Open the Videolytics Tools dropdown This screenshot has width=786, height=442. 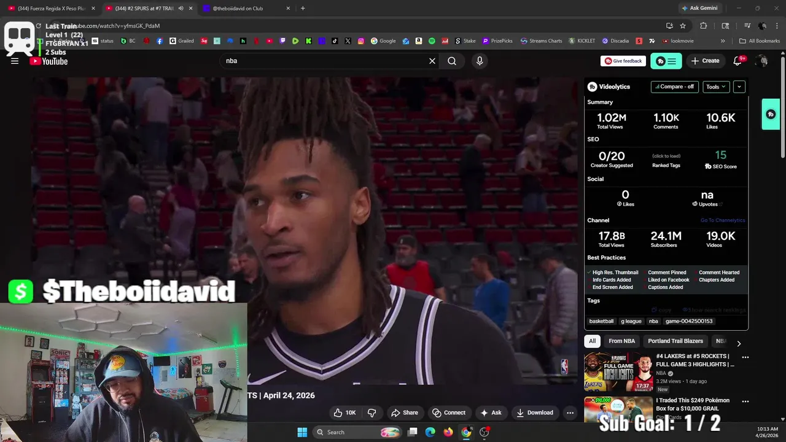(716, 87)
